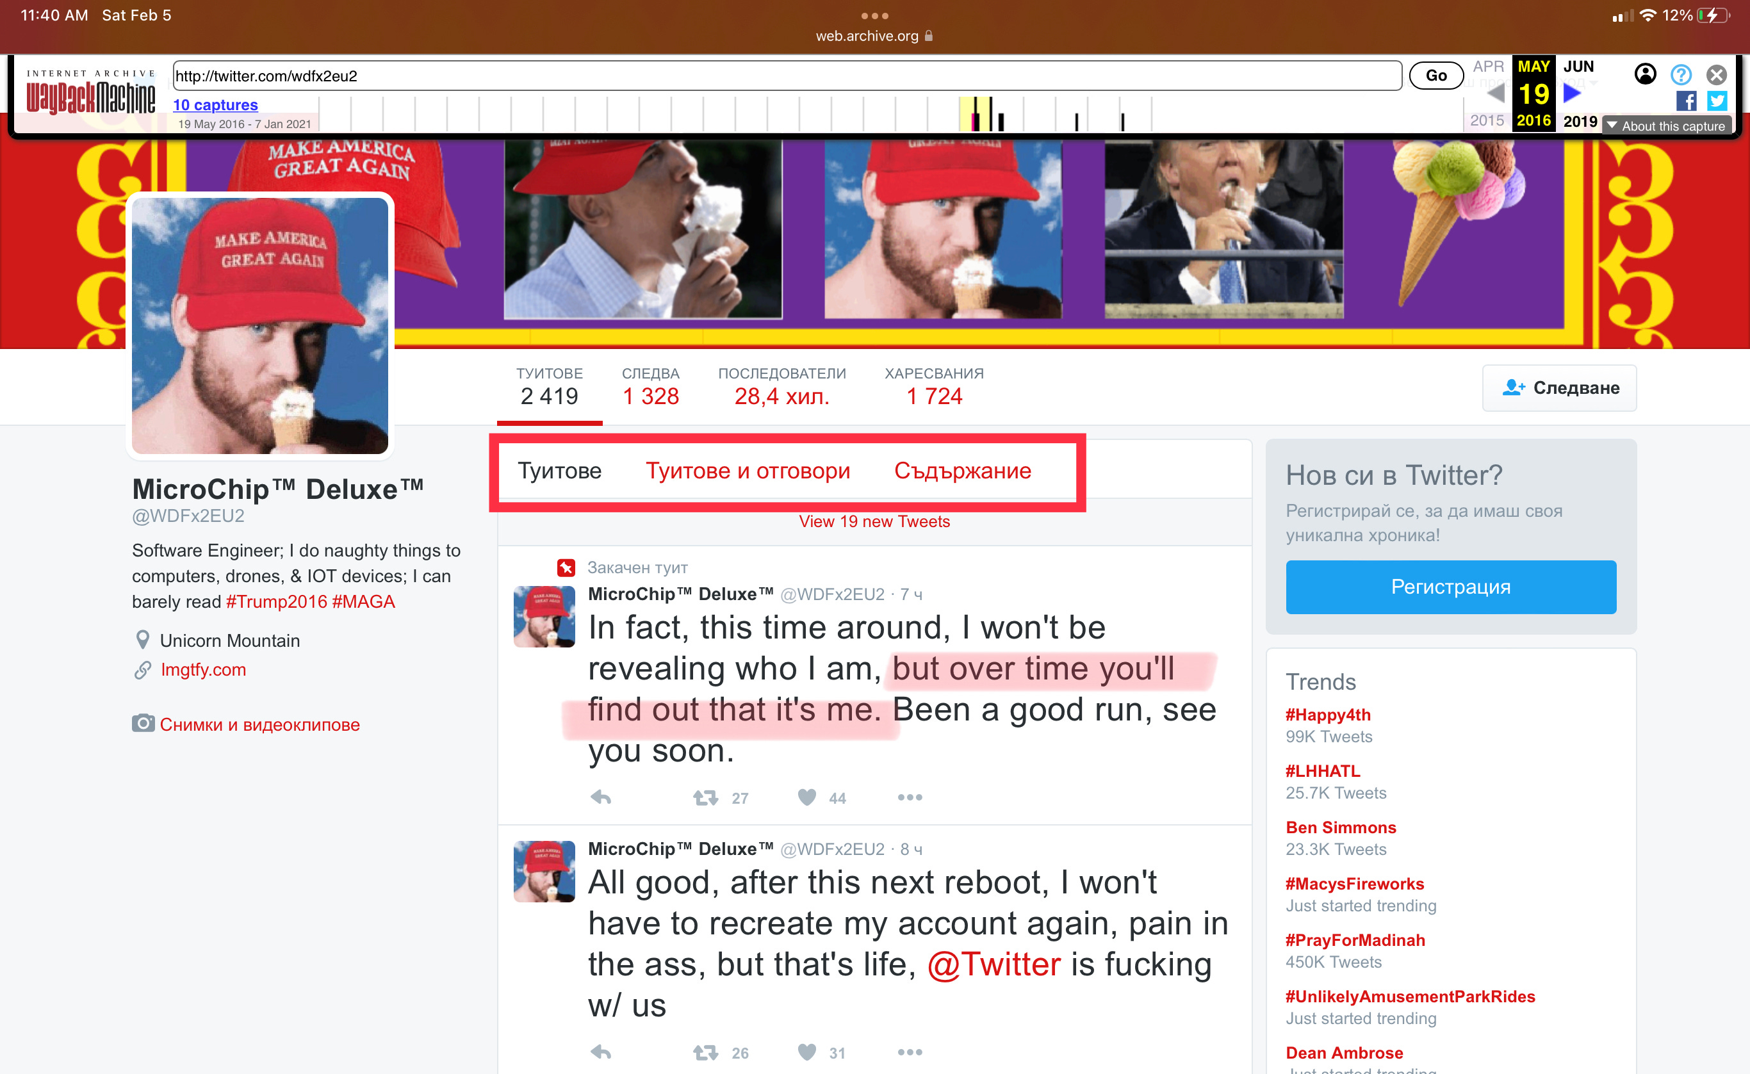Open the ТУИТОВЕ 2 419 stat tab
The width and height of the screenshot is (1750, 1074).
pyautogui.click(x=549, y=387)
